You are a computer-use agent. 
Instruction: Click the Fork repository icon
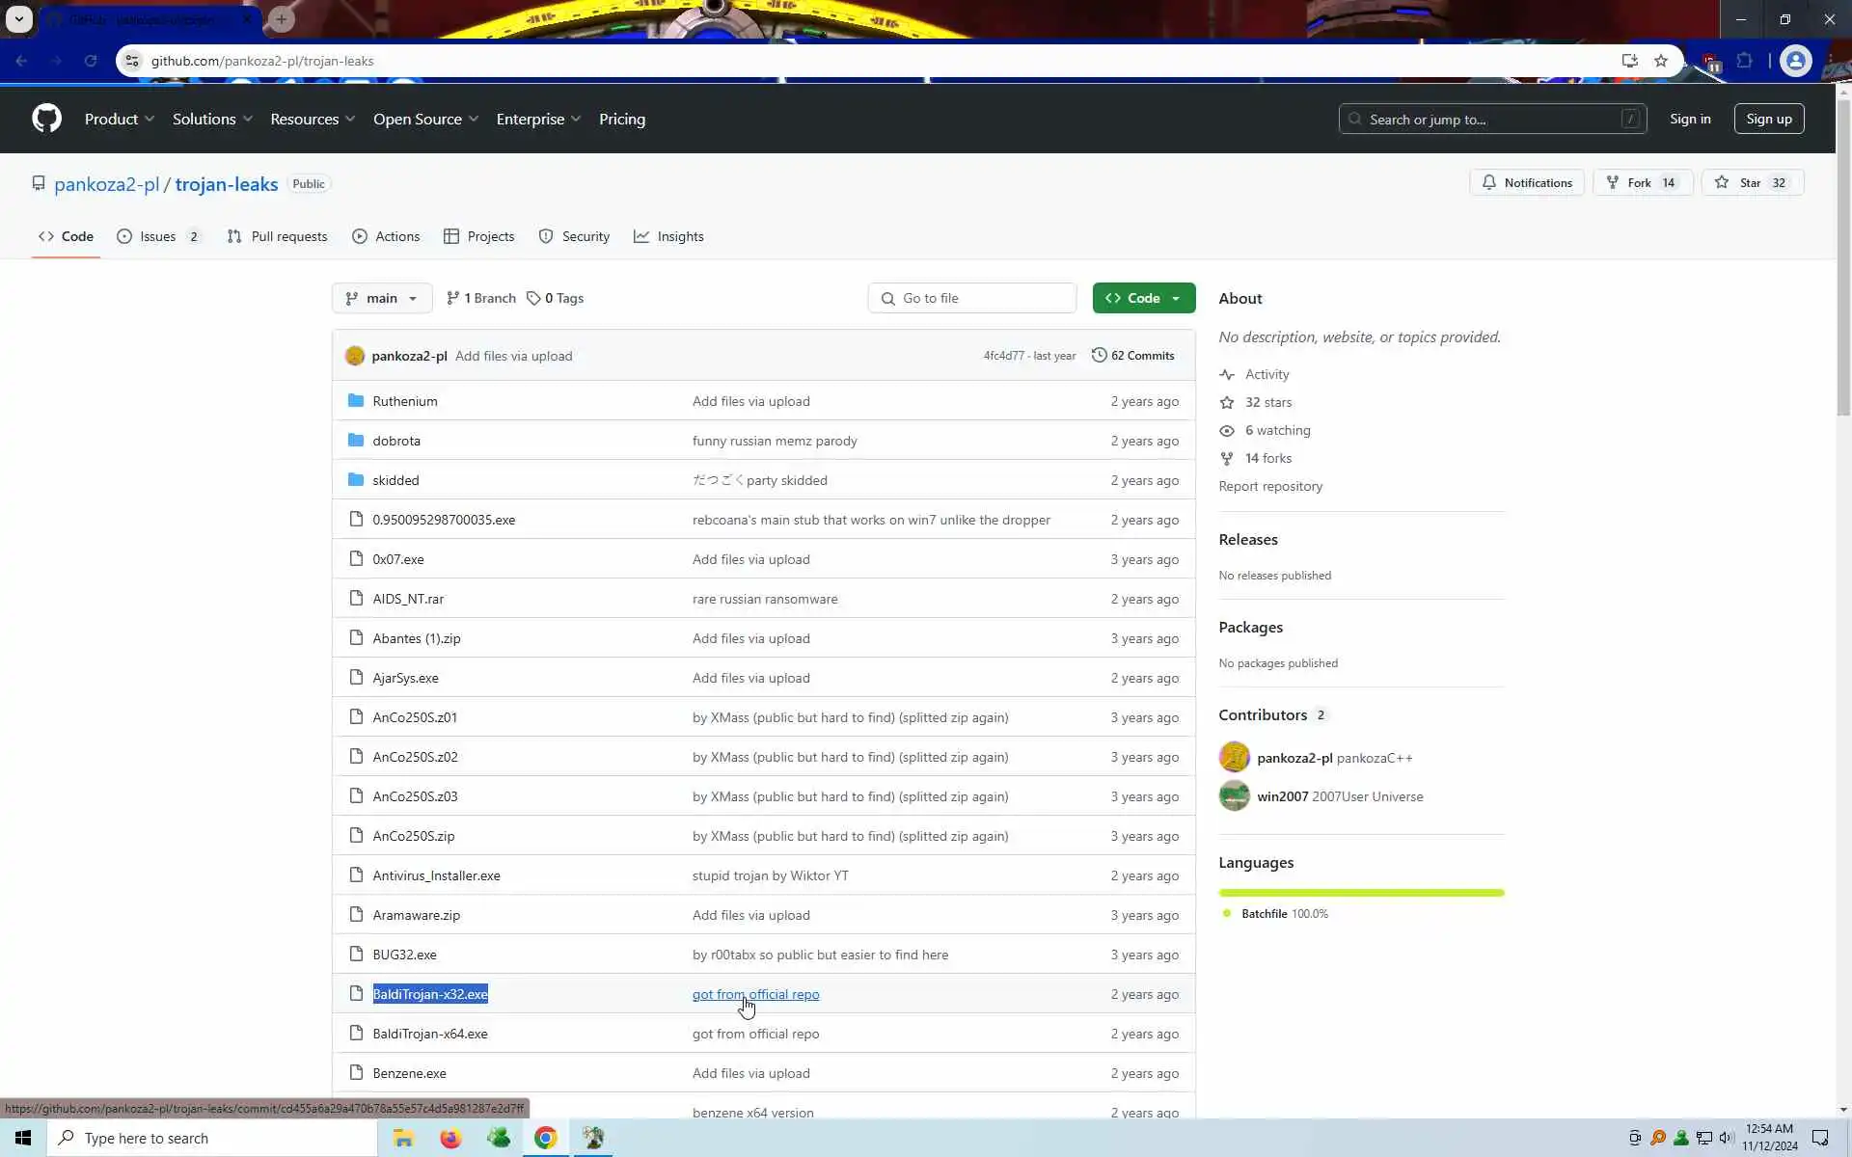coord(1612,182)
